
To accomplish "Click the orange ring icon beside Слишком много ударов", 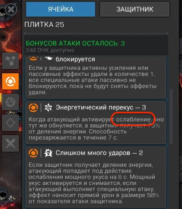I will point(33,153).
